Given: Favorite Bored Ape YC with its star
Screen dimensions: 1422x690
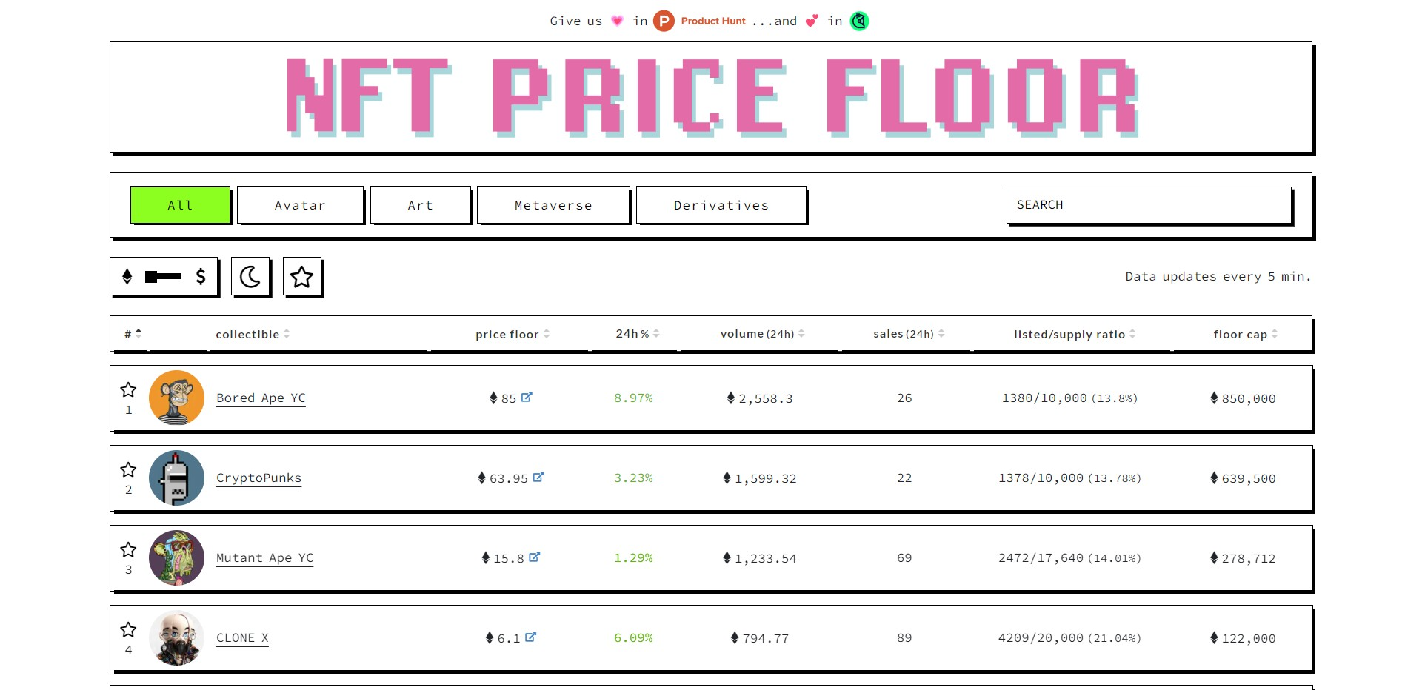Looking at the screenshot, I should coord(128,389).
